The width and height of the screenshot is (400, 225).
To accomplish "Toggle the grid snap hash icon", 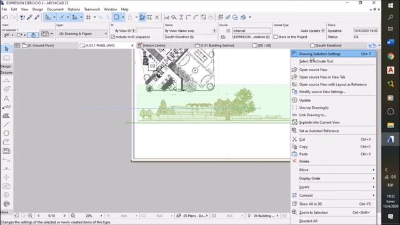I will pos(88,17).
